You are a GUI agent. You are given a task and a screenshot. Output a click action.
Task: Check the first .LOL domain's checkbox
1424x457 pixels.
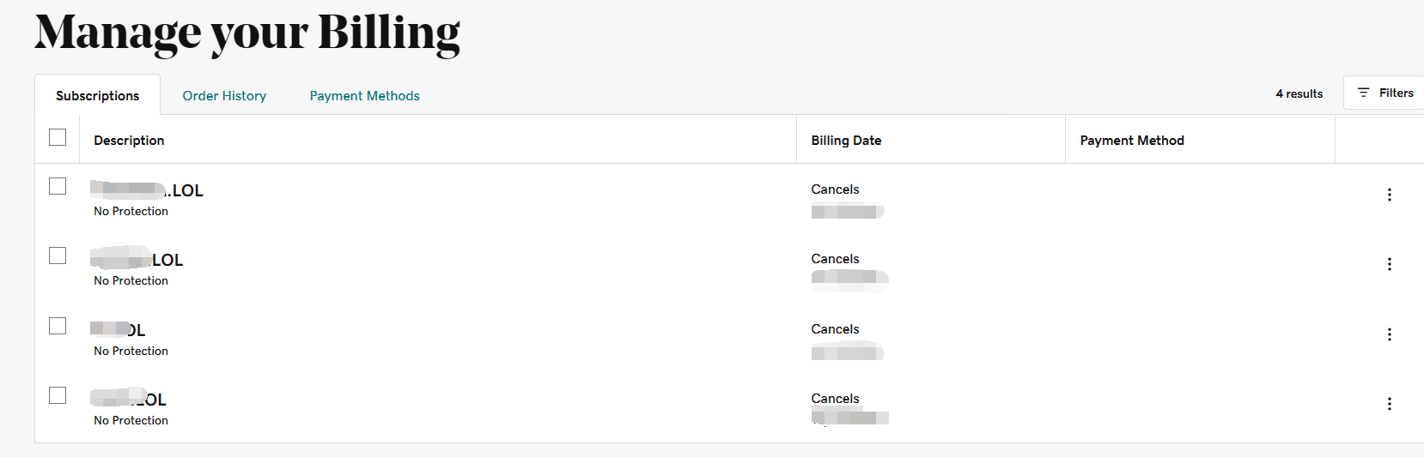click(x=58, y=186)
